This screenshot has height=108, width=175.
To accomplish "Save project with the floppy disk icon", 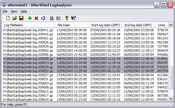I will (x=21, y=18).
